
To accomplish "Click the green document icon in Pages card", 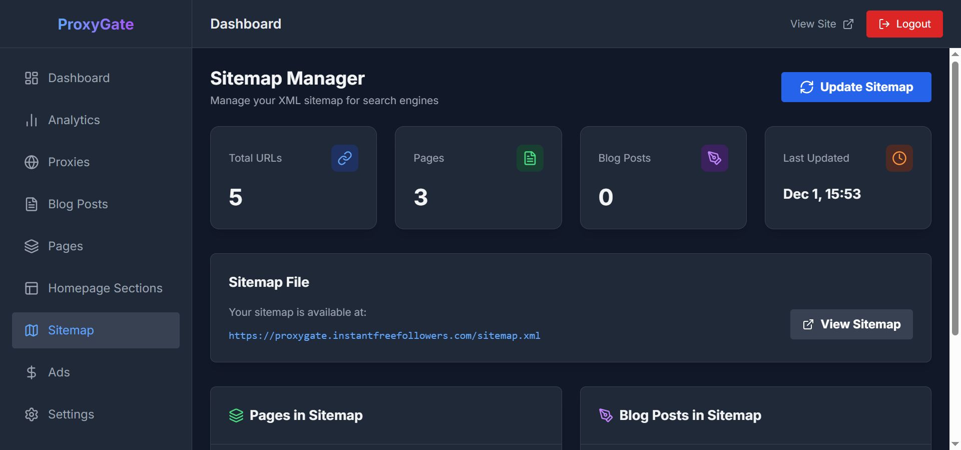I will pyautogui.click(x=530, y=158).
